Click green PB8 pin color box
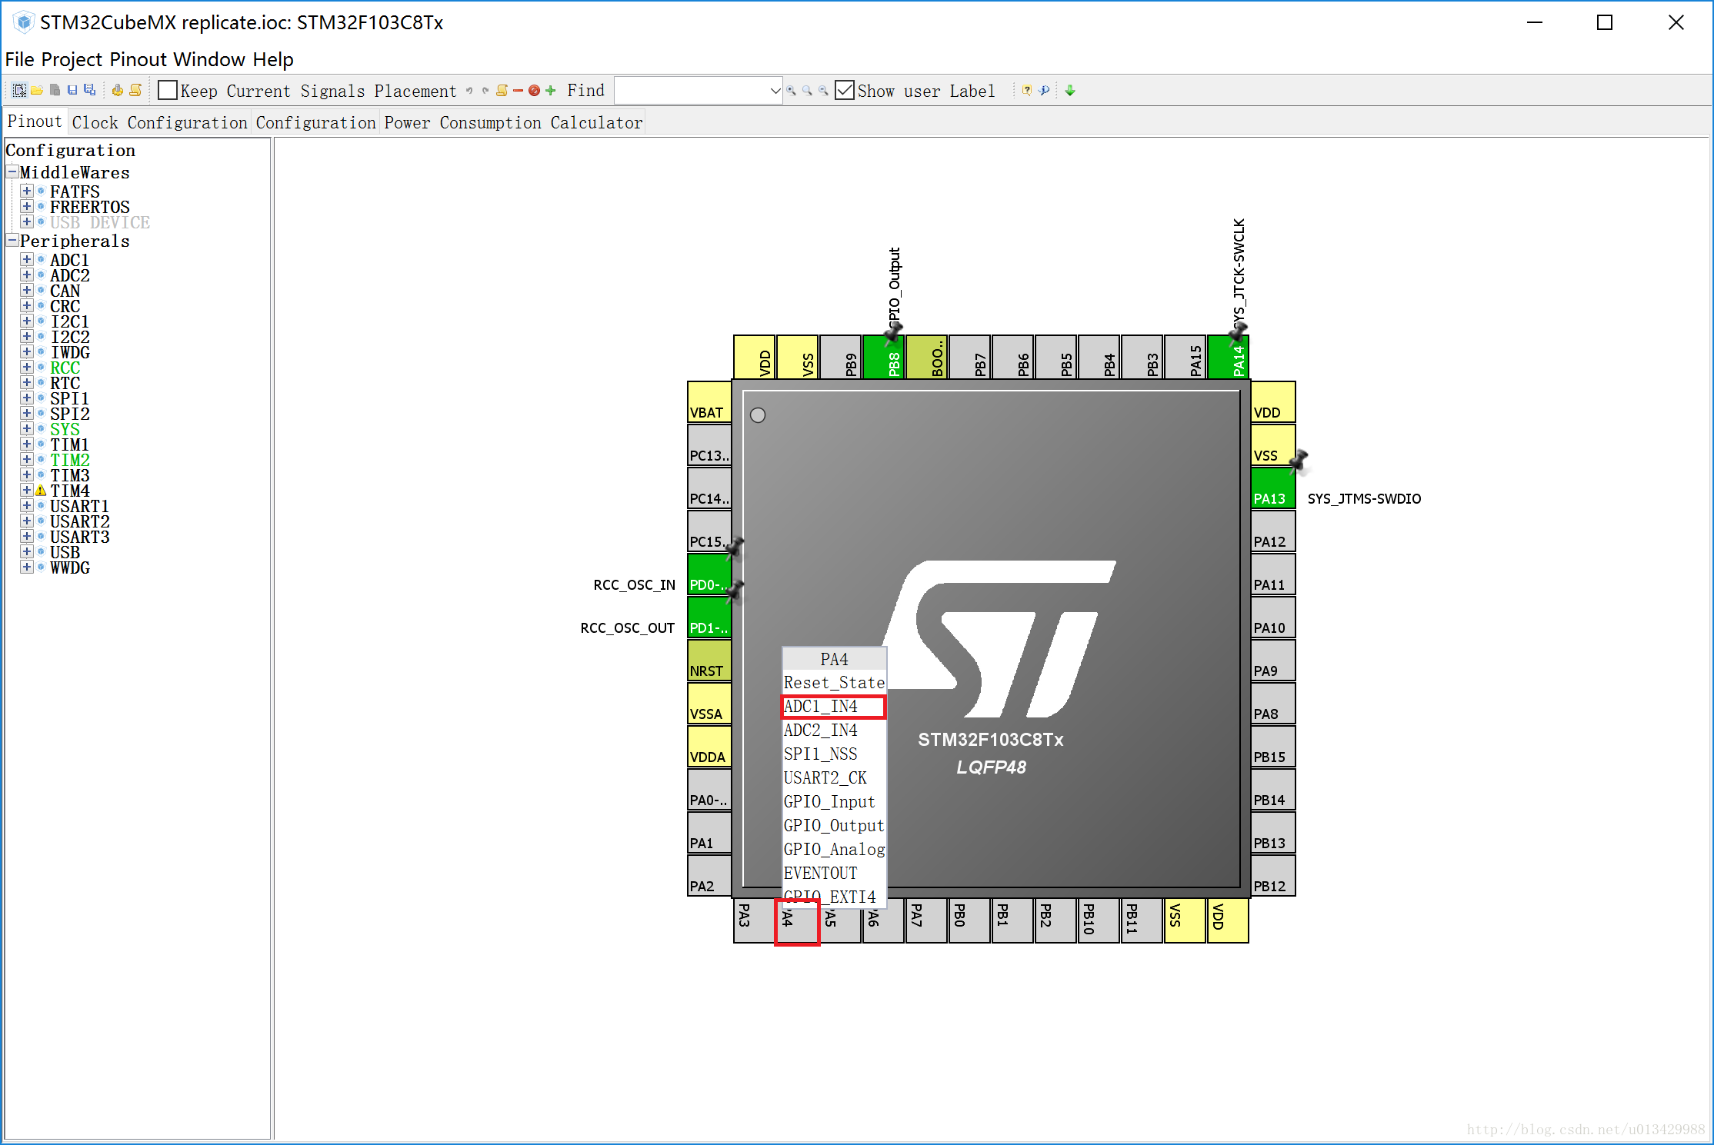Screen dimensions: 1714x1145 (x=884, y=357)
